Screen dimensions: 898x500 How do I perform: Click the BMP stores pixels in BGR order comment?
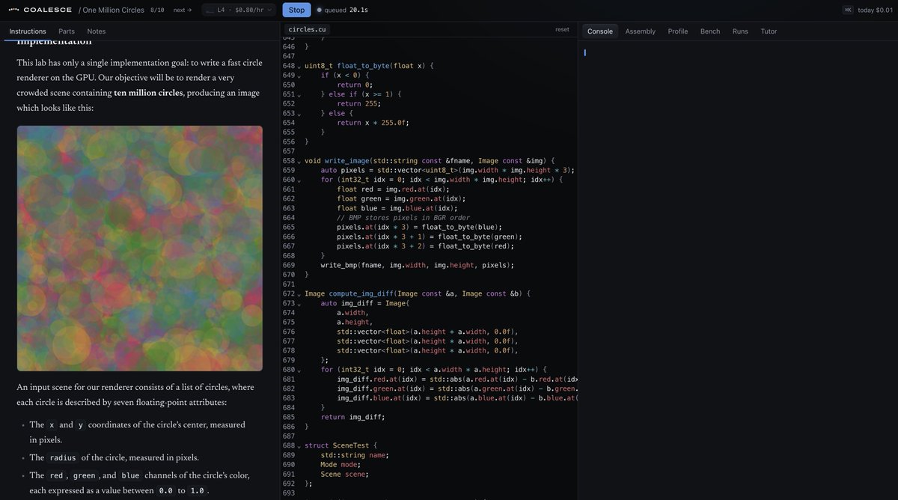click(x=403, y=218)
